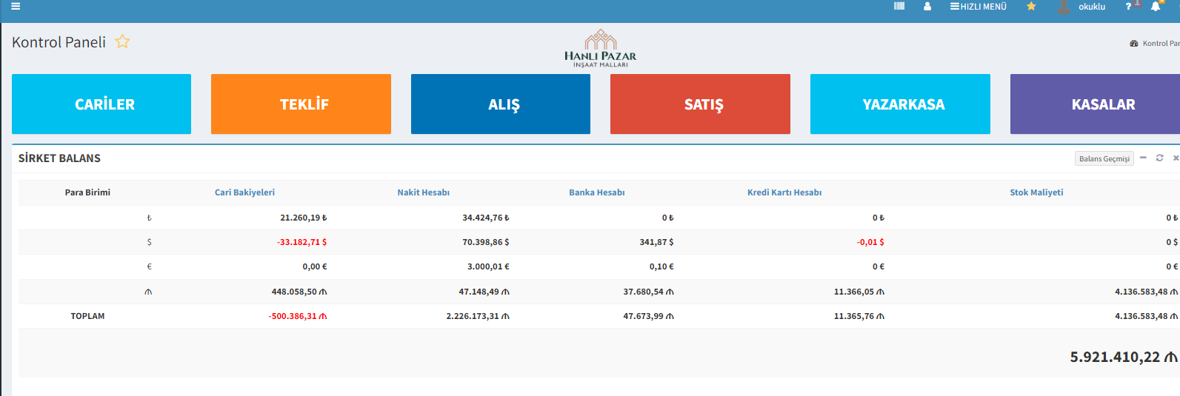Screen dimensions: 1180x396
Task: Open the Cari Bakiyeleri column link
Action: [244, 192]
